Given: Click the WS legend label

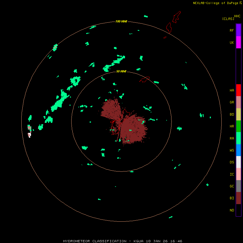Looking at the screenshot, I should [x=232, y=150].
